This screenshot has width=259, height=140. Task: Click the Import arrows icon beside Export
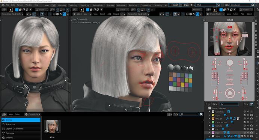click(x=181, y=5)
